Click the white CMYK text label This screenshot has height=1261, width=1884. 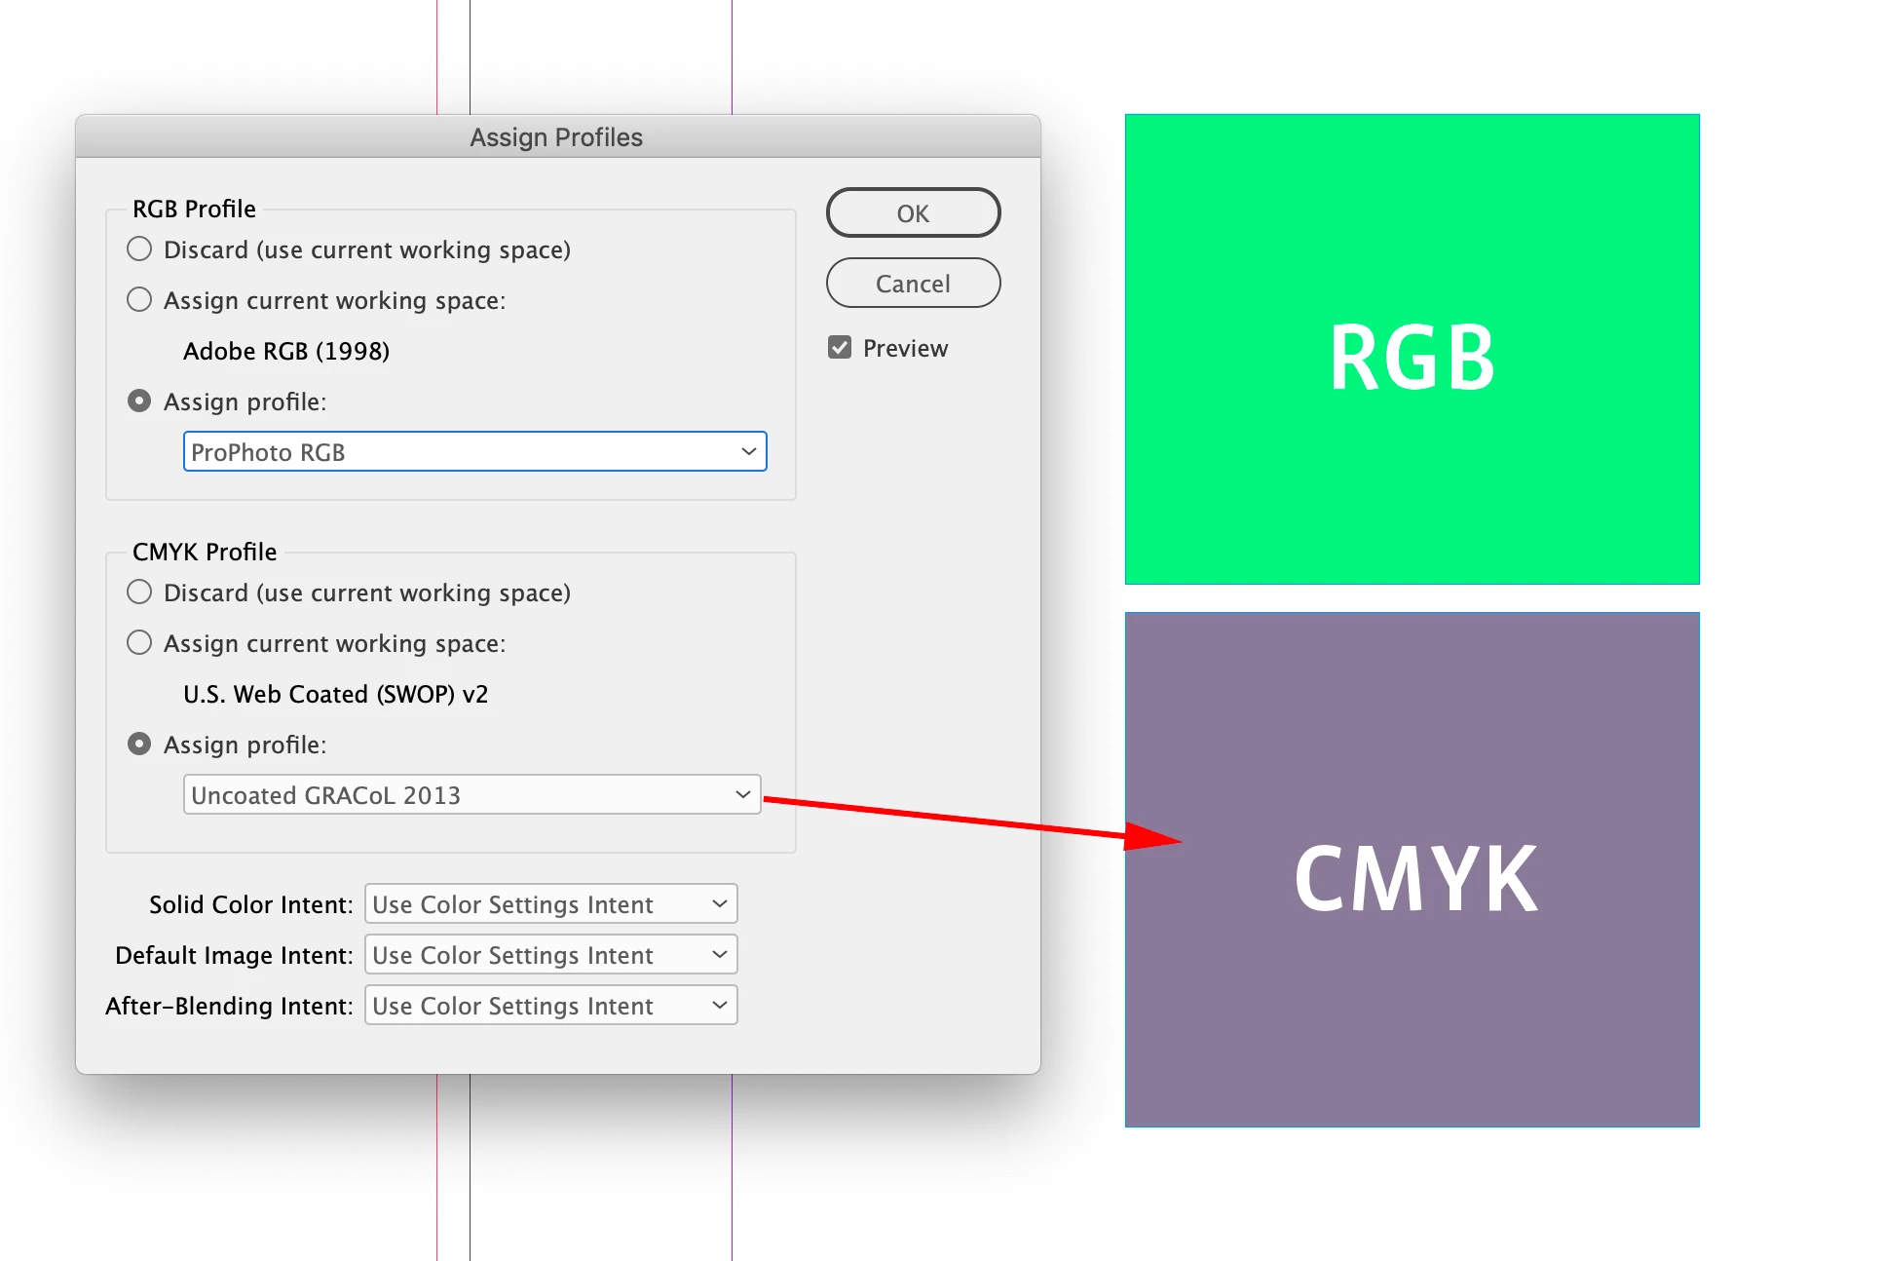pos(1415,879)
